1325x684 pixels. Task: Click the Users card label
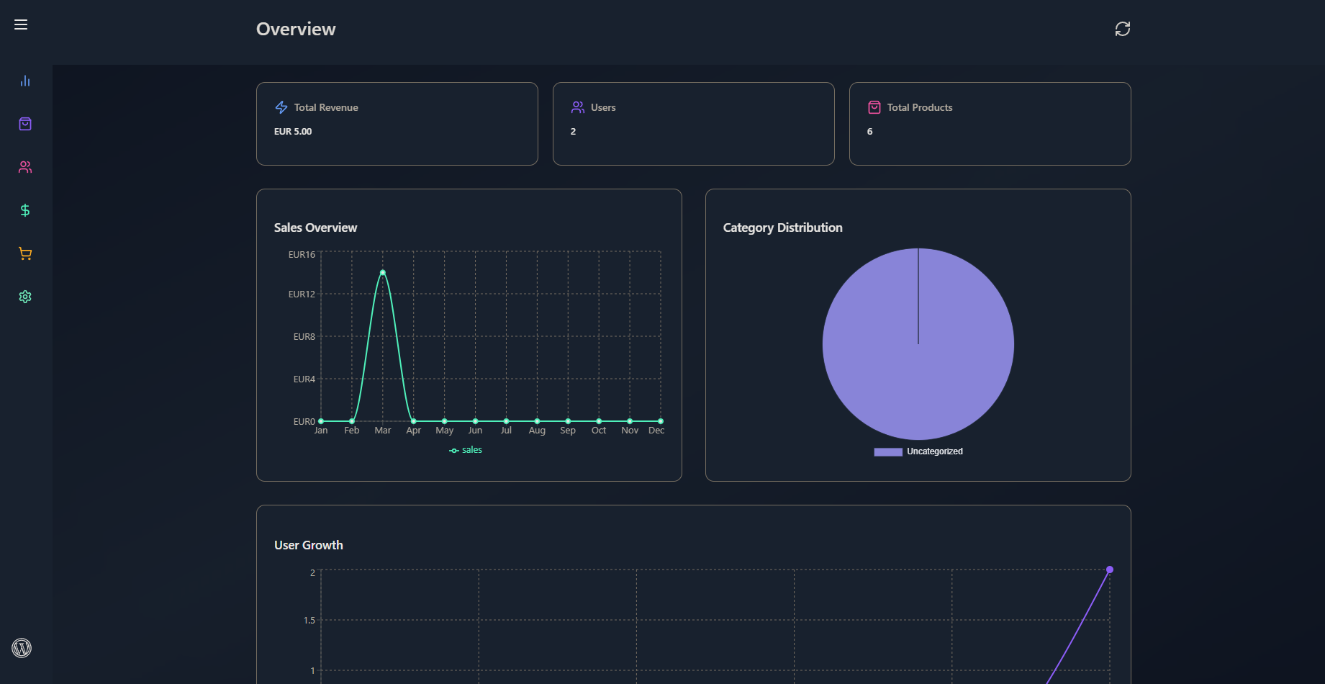pyautogui.click(x=603, y=107)
